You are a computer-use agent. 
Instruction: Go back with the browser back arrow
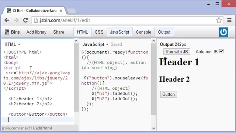coord(7,20)
